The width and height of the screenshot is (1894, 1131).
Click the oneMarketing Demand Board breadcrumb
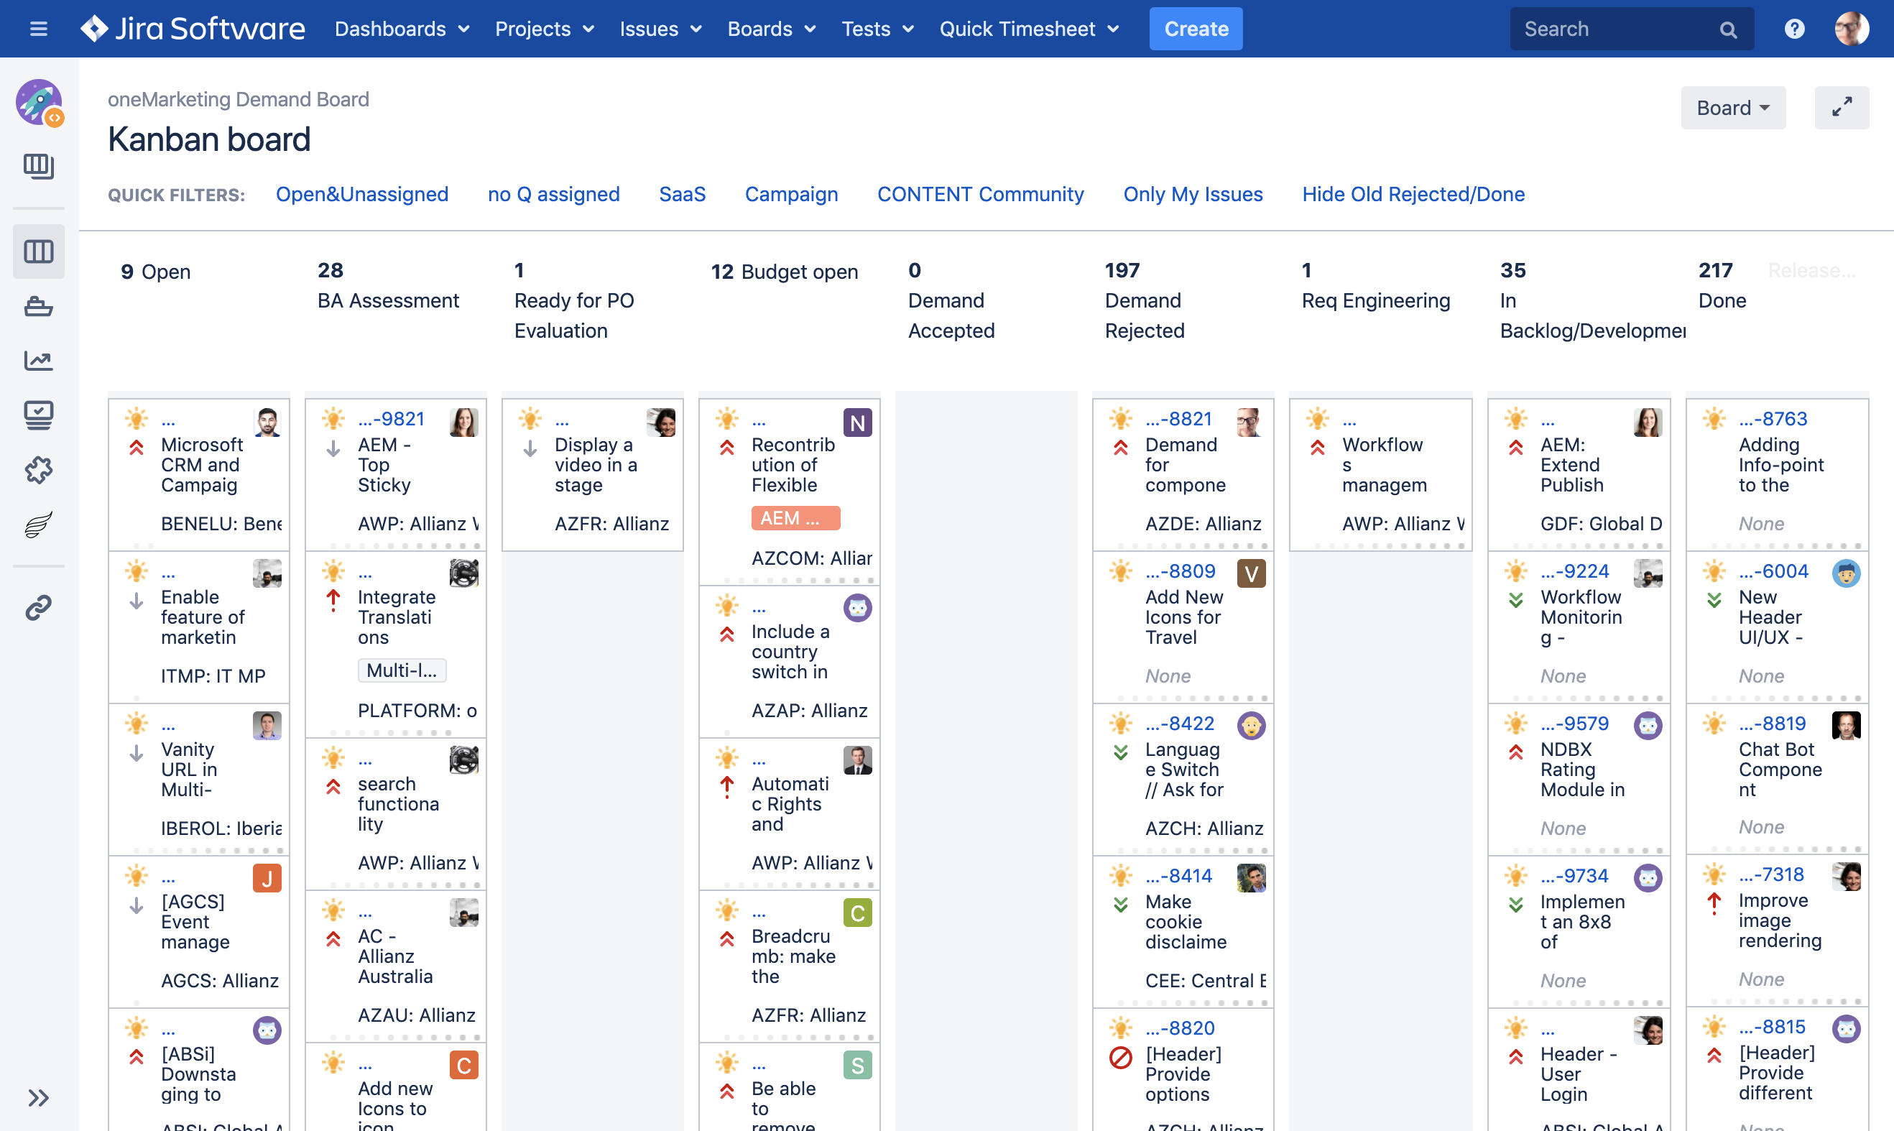point(238,100)
